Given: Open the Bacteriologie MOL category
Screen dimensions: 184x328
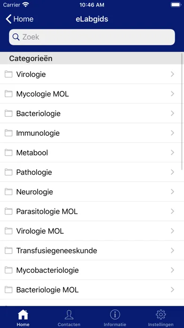Looking at the screenshot, I should (x=92, y=290).
